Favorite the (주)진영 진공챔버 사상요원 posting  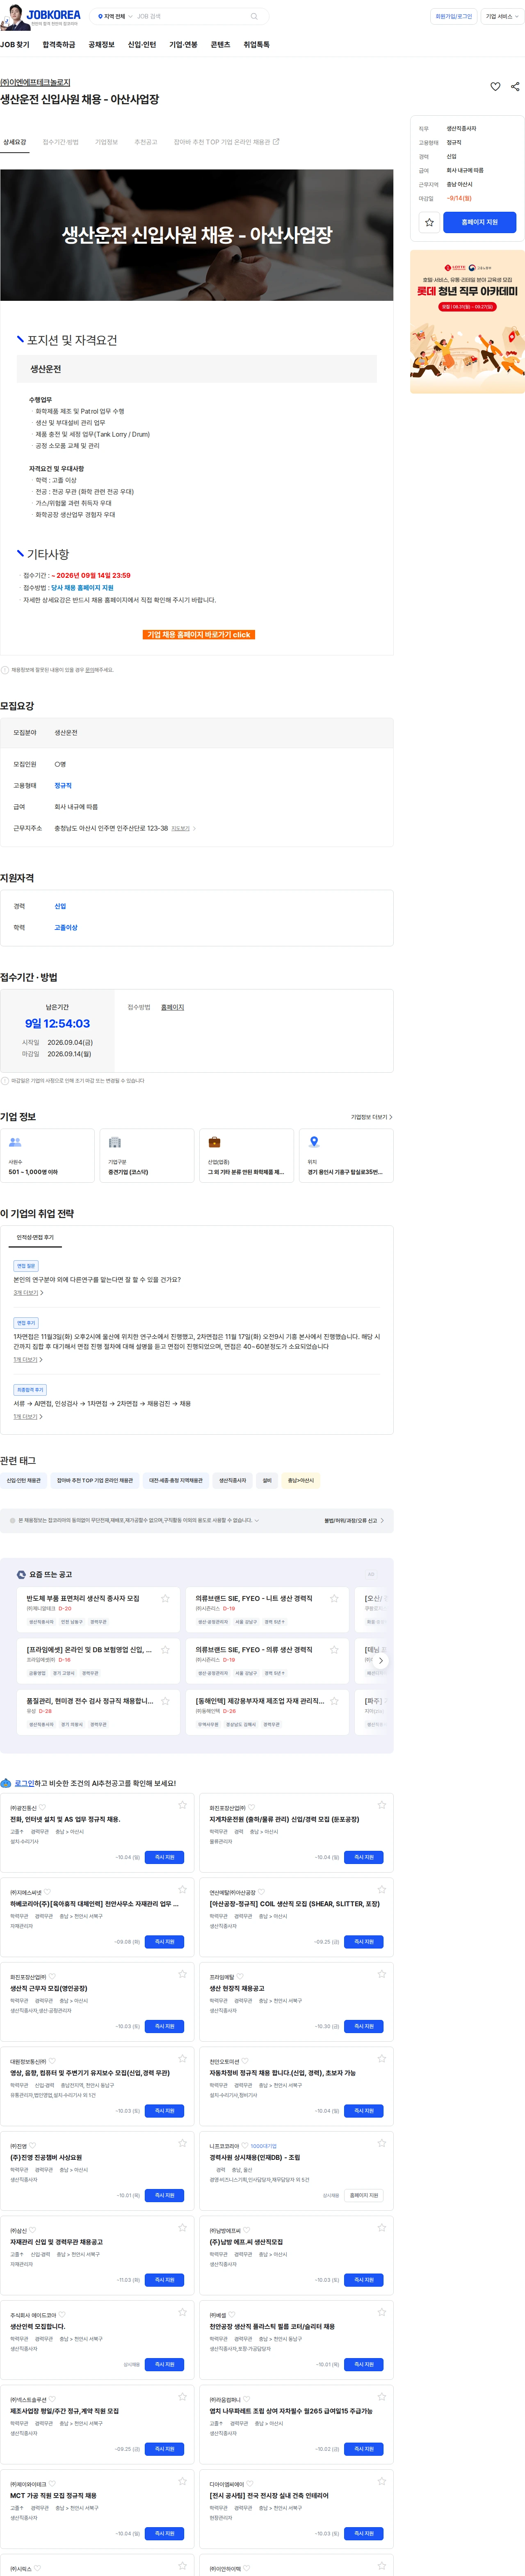182,2143
